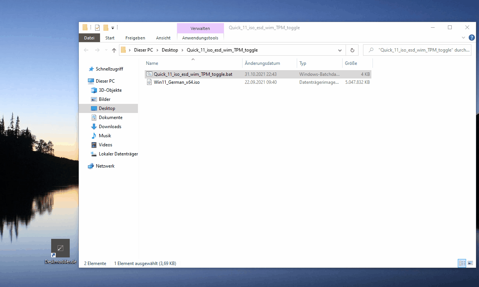
Task: Go forward with the right arrow
Action: [x=97, y=50]
